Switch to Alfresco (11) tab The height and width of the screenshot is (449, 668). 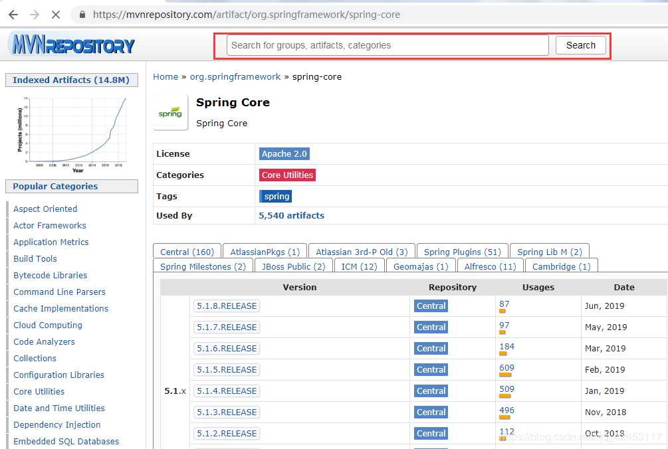pyautogui.click(x=490, y=266)
